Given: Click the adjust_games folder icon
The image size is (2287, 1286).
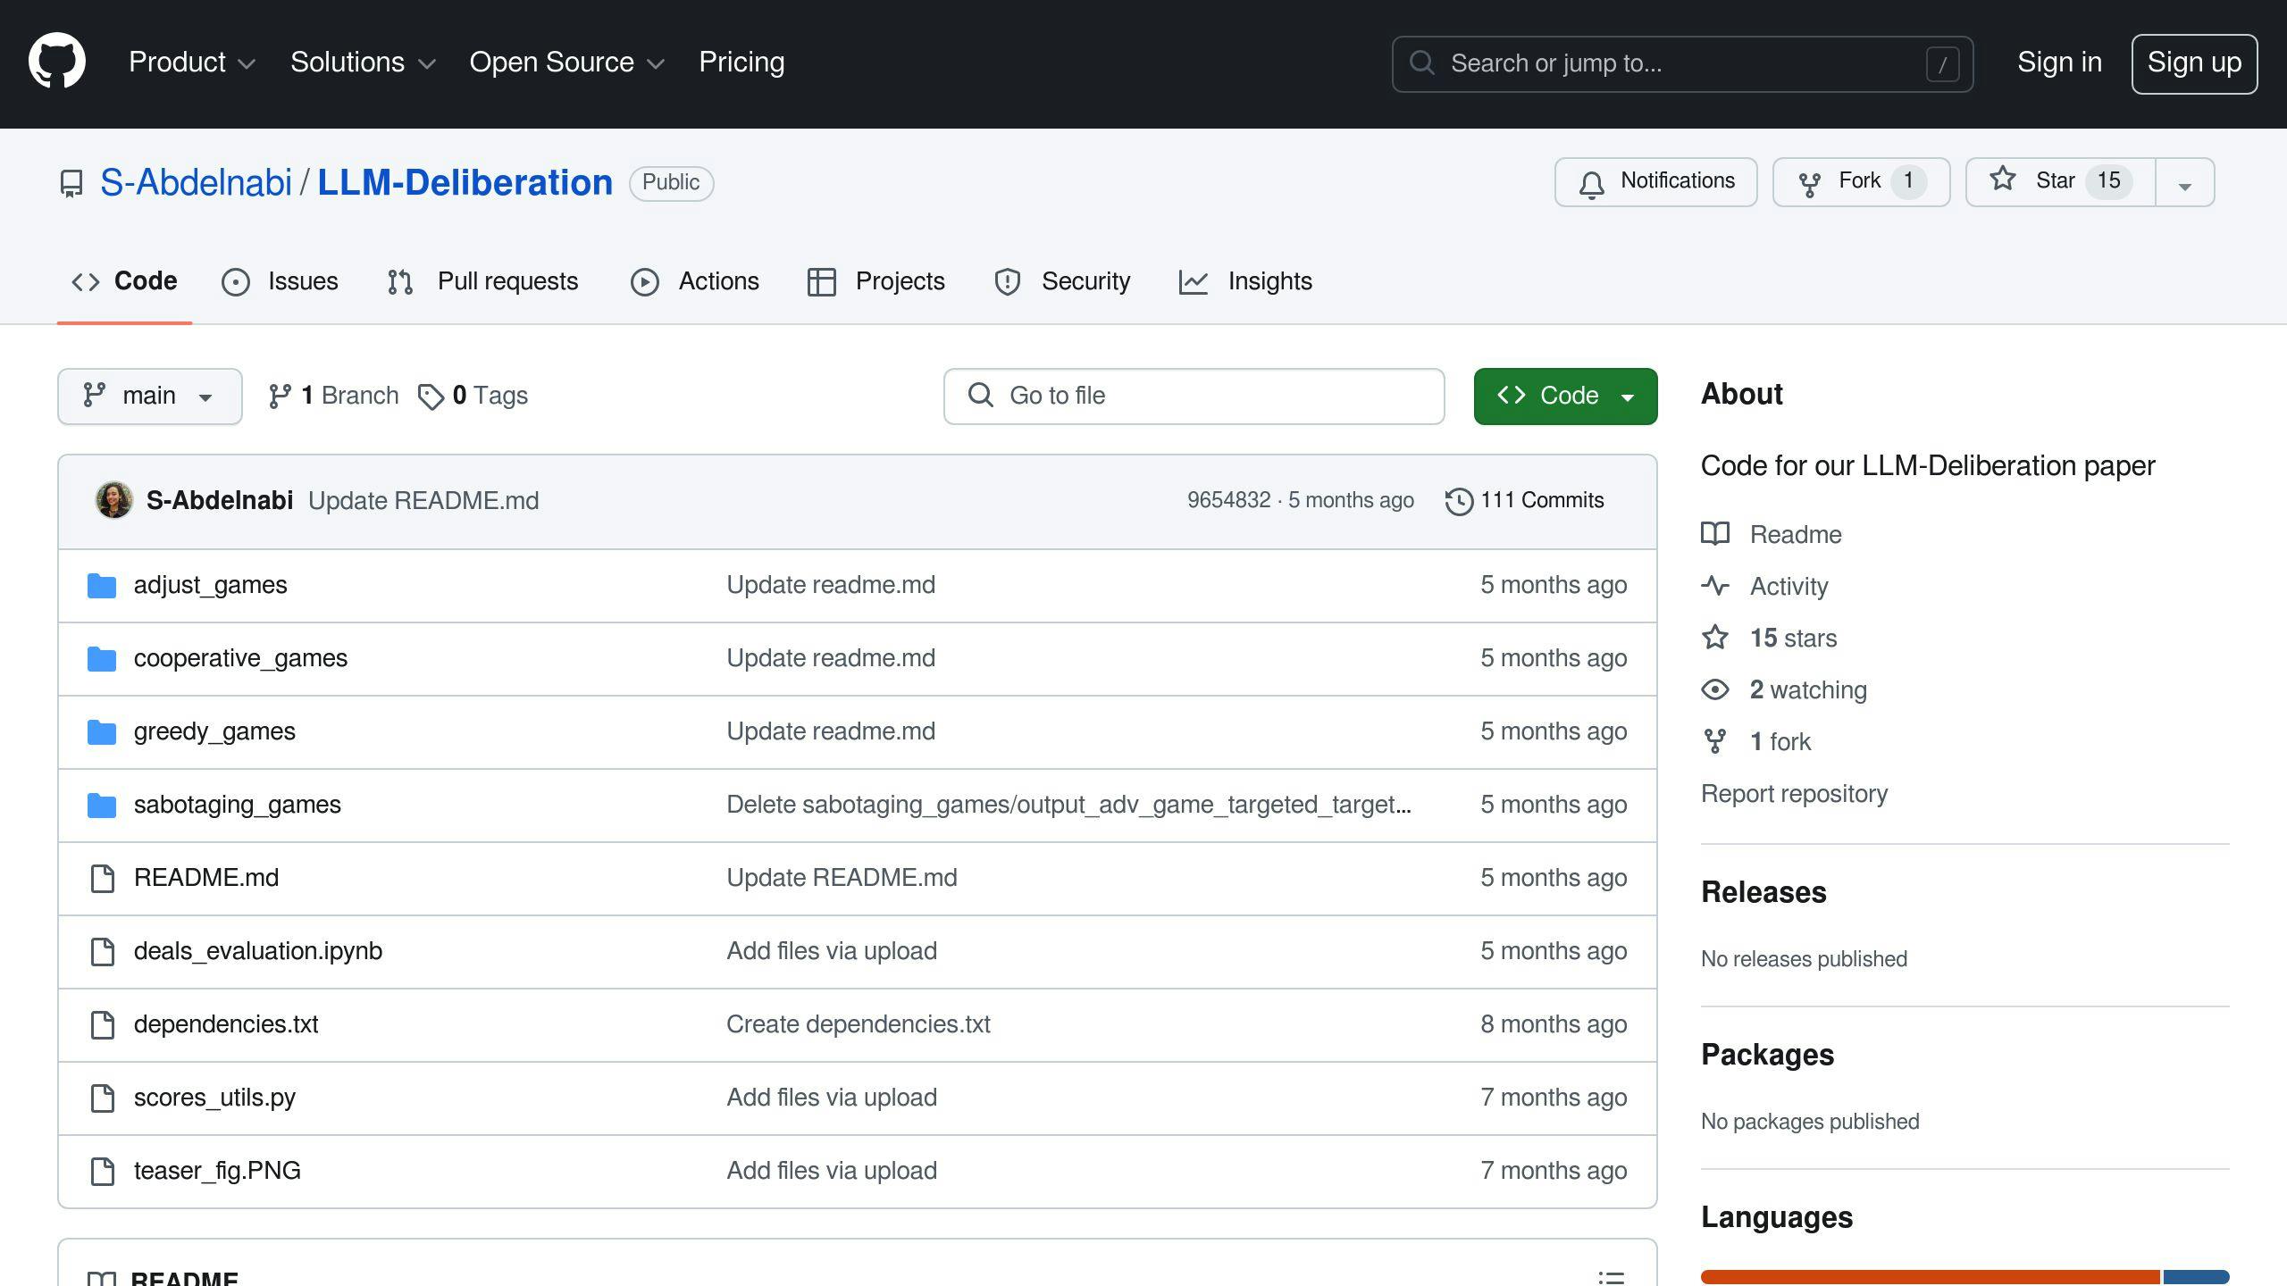Looking at the screenshot, I should 102,586.
